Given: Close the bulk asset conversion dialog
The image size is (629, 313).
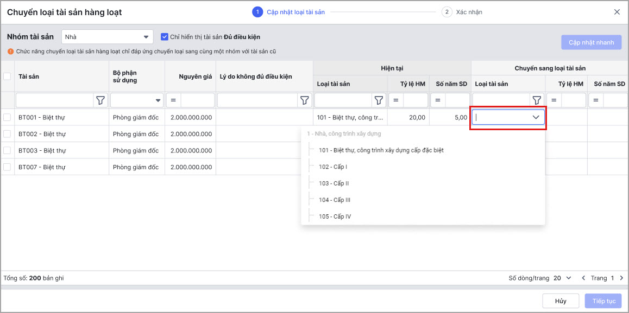Looking at the screenshot, I should [x=617, y=12].
